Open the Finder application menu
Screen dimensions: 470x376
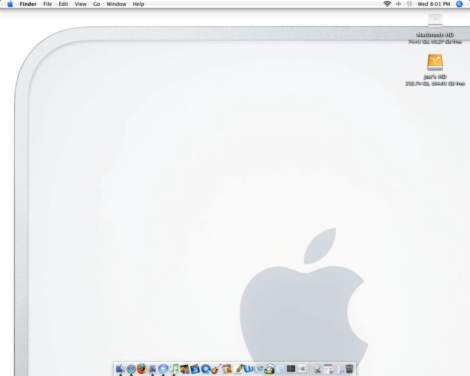[x=28, y=4]
